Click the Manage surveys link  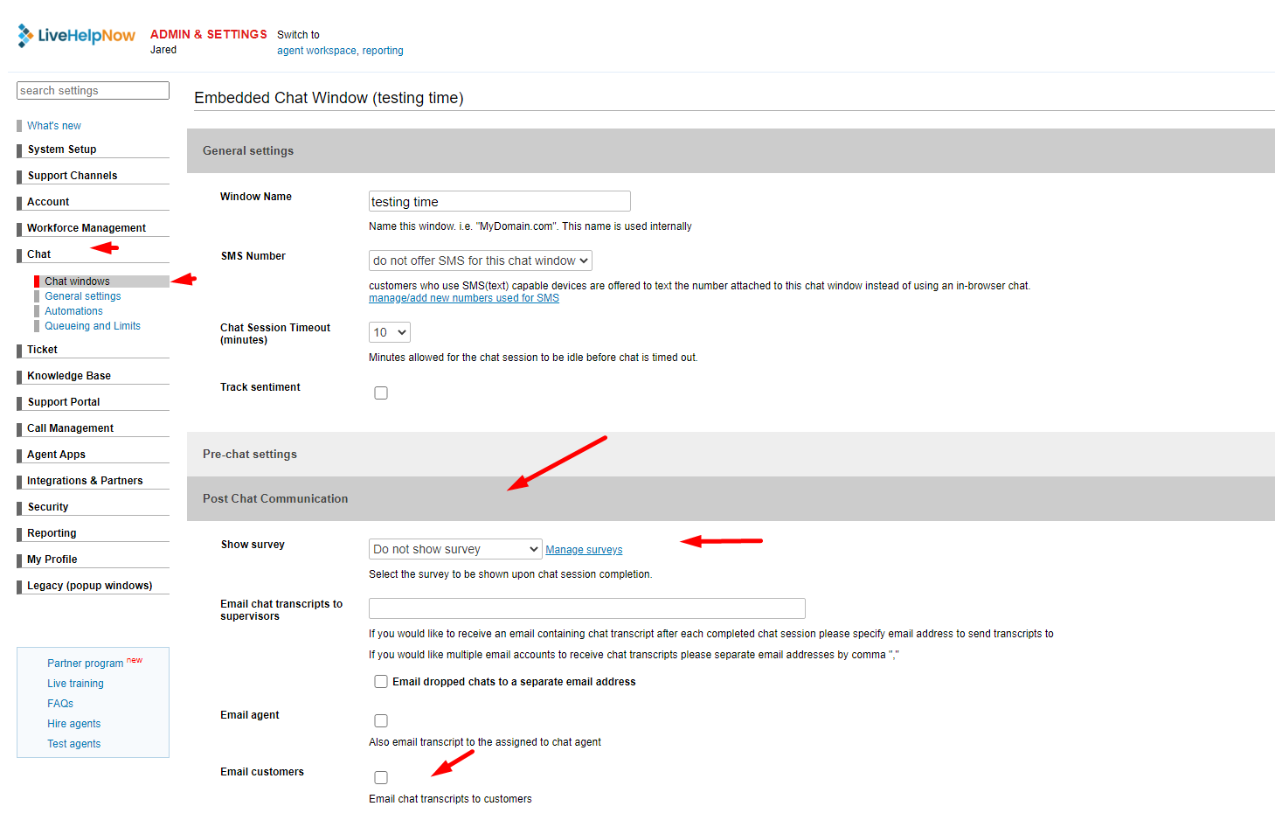(584, 550)
